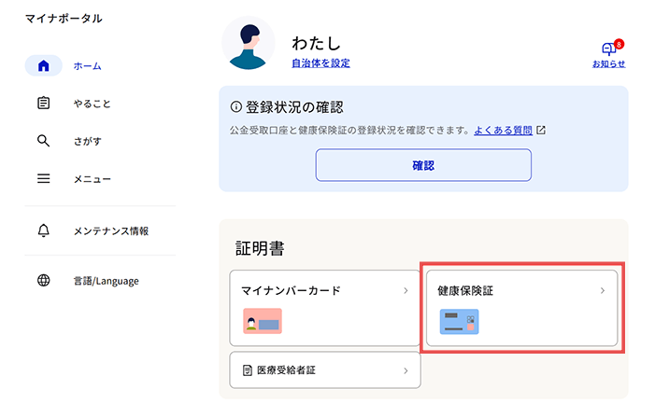Viewport: 655px width, 404px height.
Task: Click the home icon in sidebar
Action: coord(44,66)
